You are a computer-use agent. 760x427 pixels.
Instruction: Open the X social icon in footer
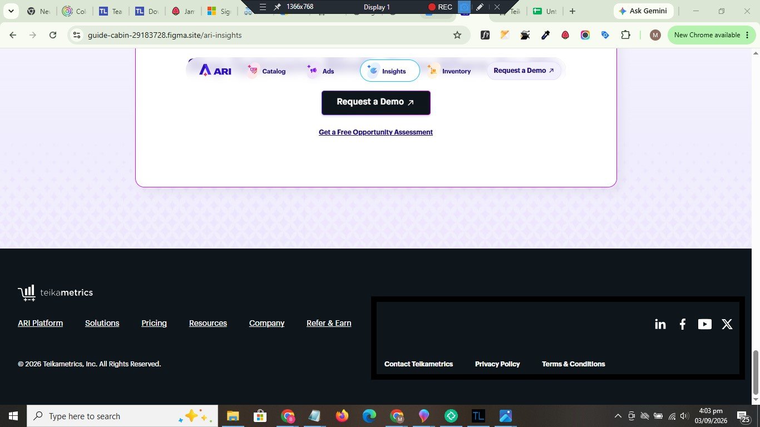pyautogui.click(x=727, y=324)
